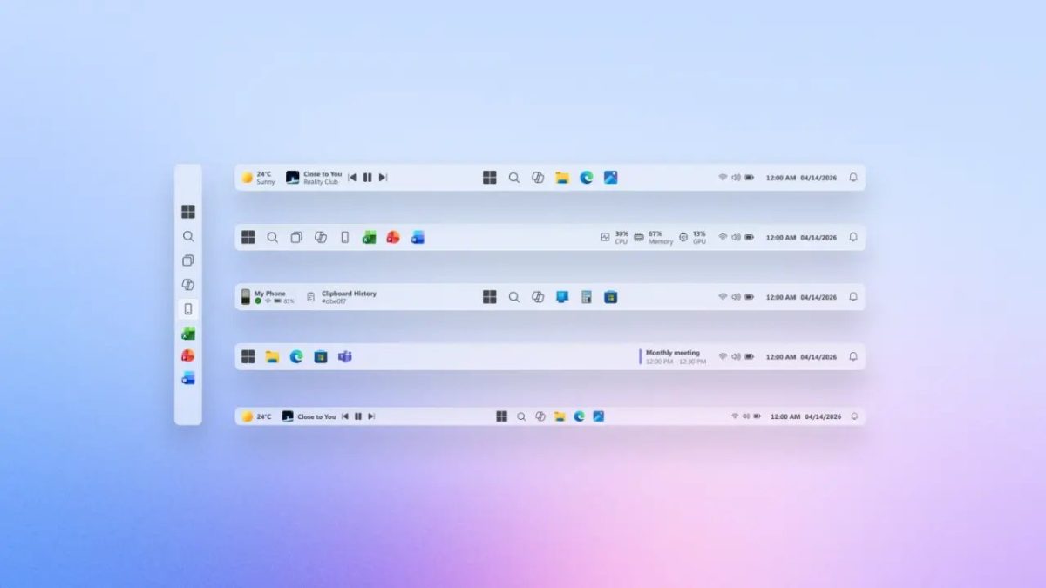Screen dimensions: 1046x588
Task: Click volume icon on the CPU stats taskbar
Action: (736, 237)
